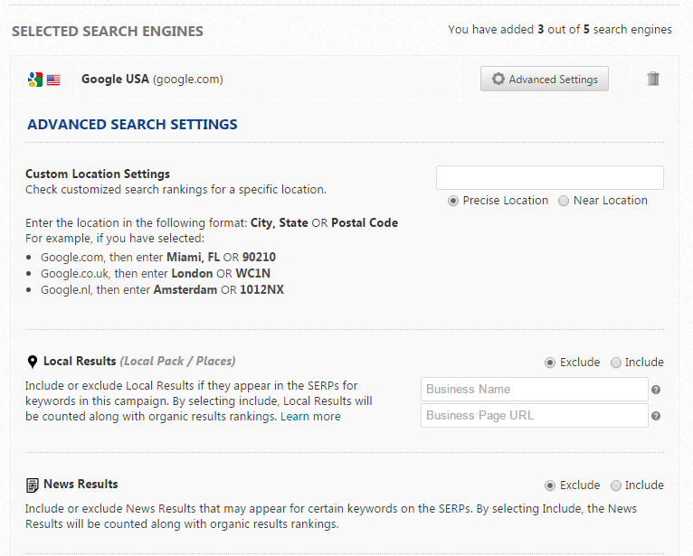The width and height of the screenshot is (693, 556).
Task: Click the News Results newspaper icon
Action: (33, 485)
